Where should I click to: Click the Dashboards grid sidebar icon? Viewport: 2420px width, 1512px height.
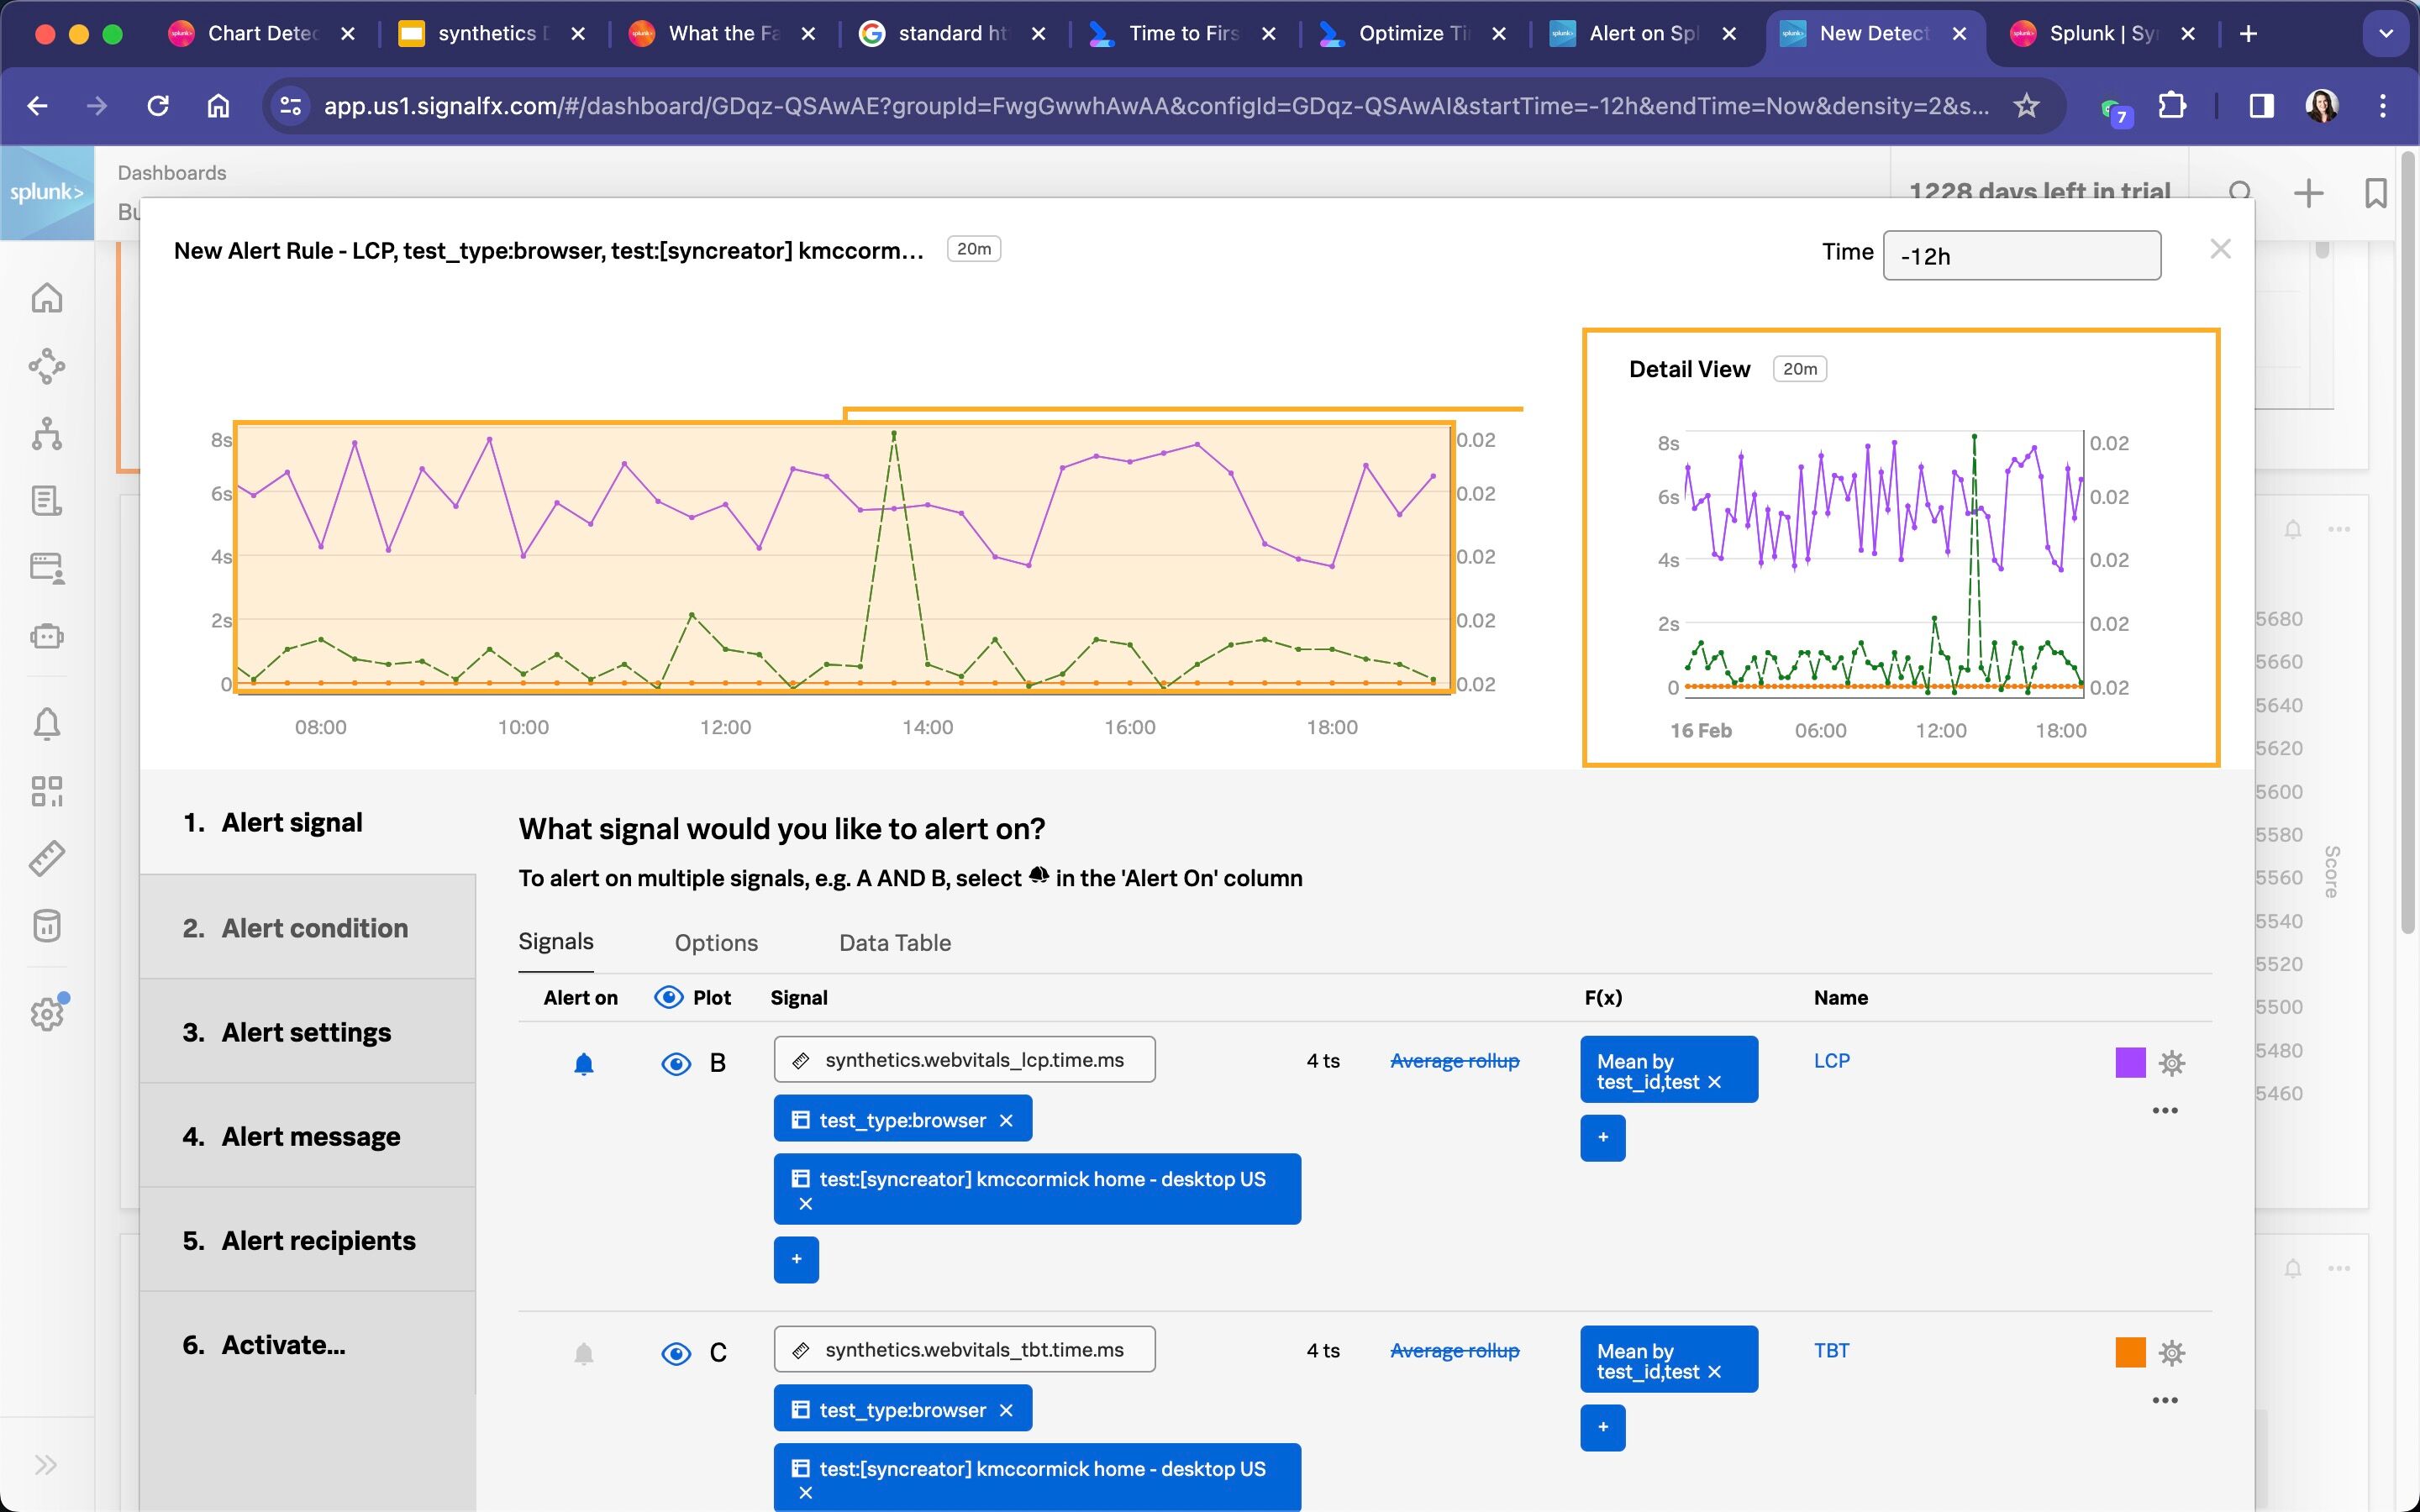click(47, 791)
